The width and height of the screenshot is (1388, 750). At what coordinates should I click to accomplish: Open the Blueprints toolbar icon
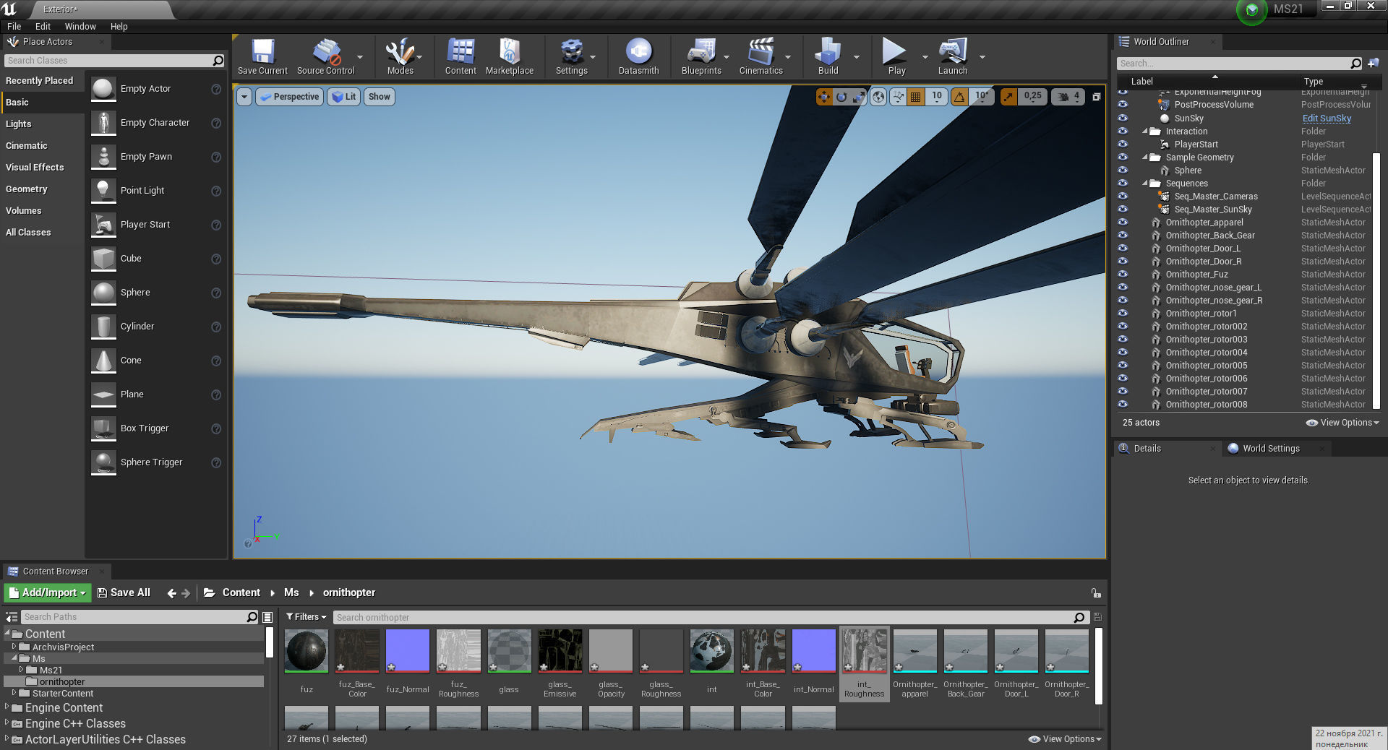click(x=701, y=56)
